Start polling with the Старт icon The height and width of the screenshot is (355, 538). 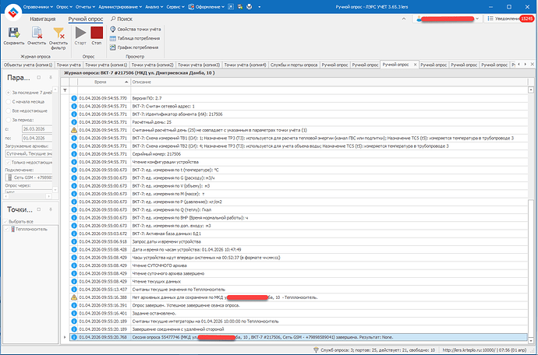81,36
